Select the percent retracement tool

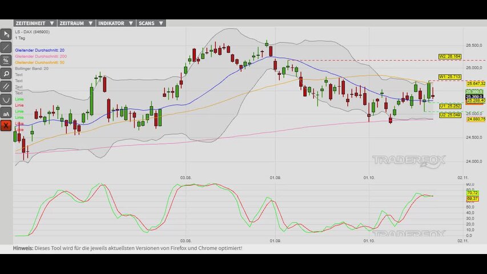pyautogui.click(x=6, y=61)
